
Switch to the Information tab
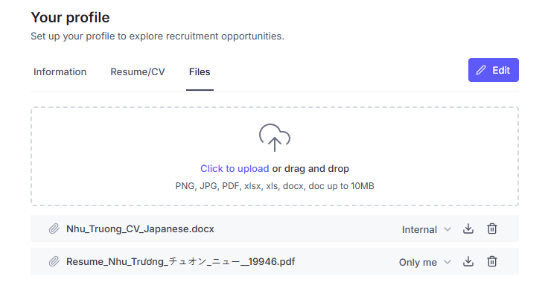point(60,72)
